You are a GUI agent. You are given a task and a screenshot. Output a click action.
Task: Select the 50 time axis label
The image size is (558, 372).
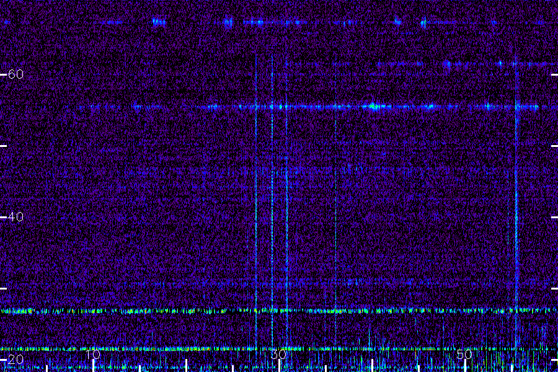coord(464,354)
